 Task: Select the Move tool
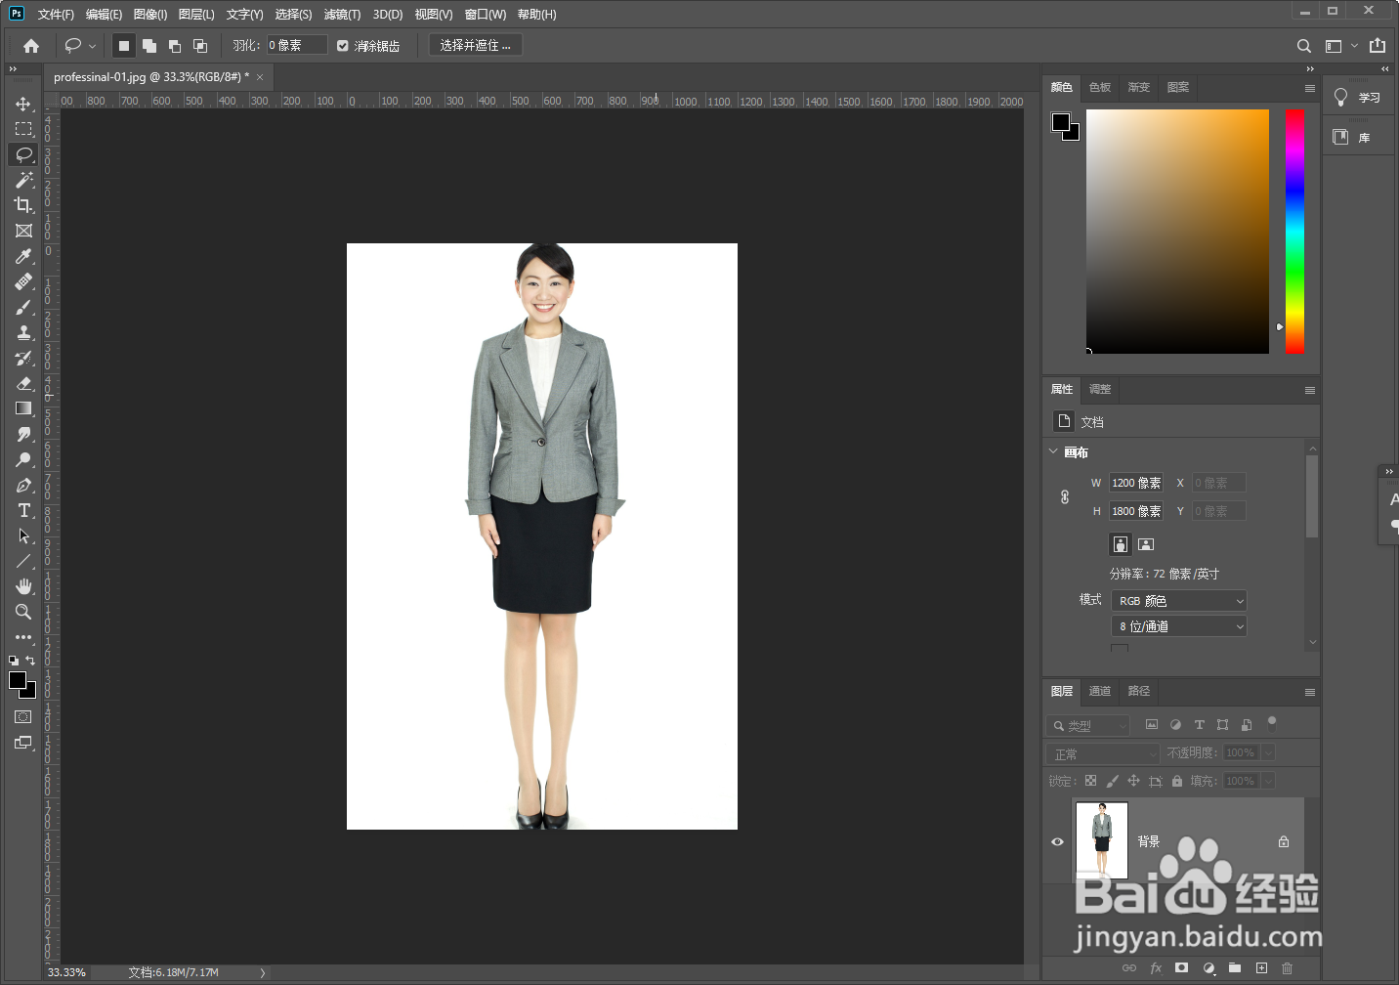point(23,104)
